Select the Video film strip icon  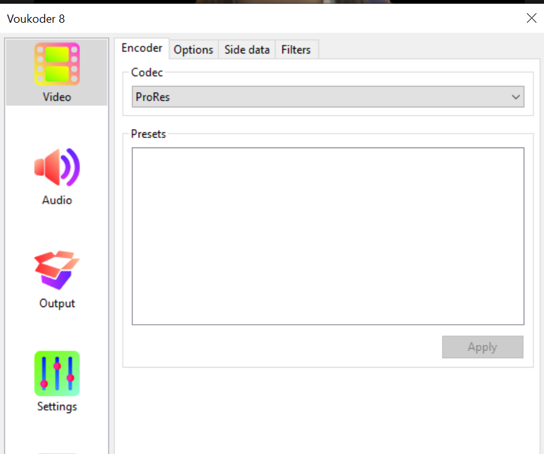click(x=57, y=64)
